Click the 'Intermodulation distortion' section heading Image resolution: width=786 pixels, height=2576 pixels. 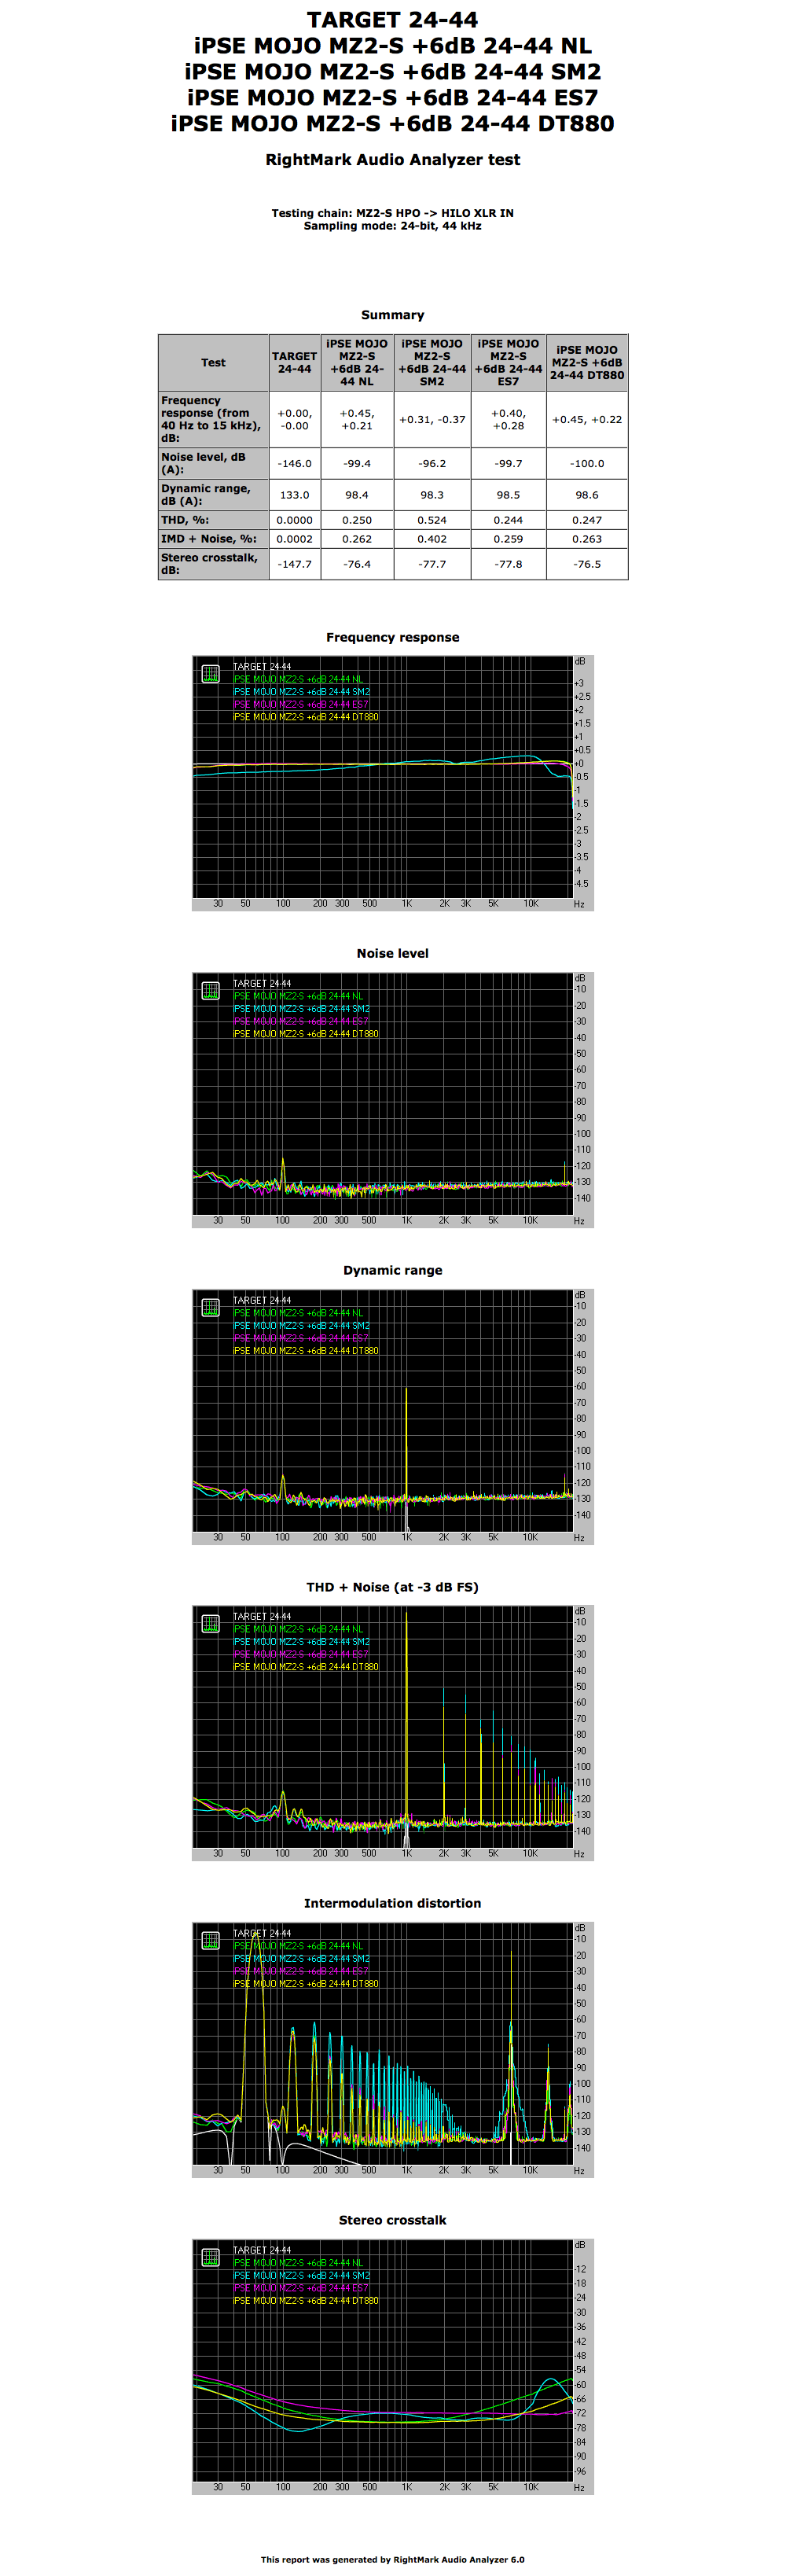[393, 1903]
